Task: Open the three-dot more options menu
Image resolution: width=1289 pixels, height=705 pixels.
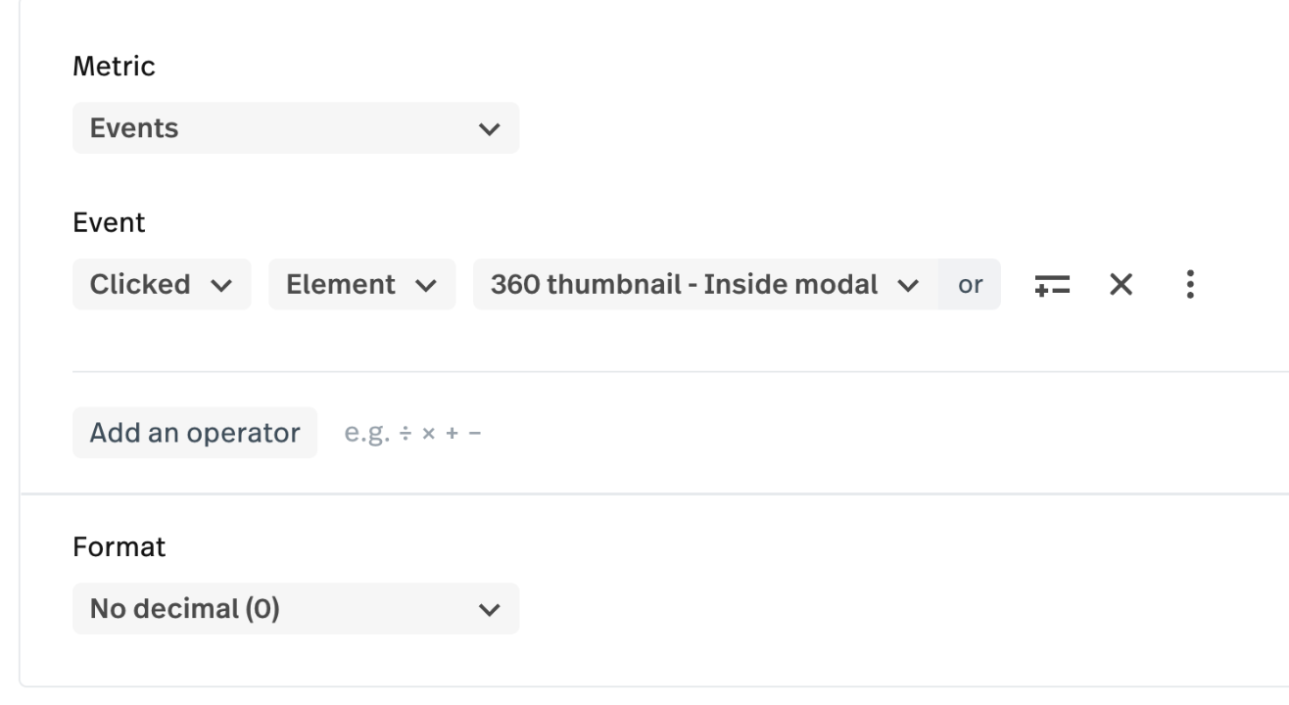Action: point(1190,285)
